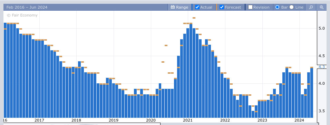The image size is (330, 125).
Task: Click the 2023 year label on the x-axis
Action: [x=262, y=120]
